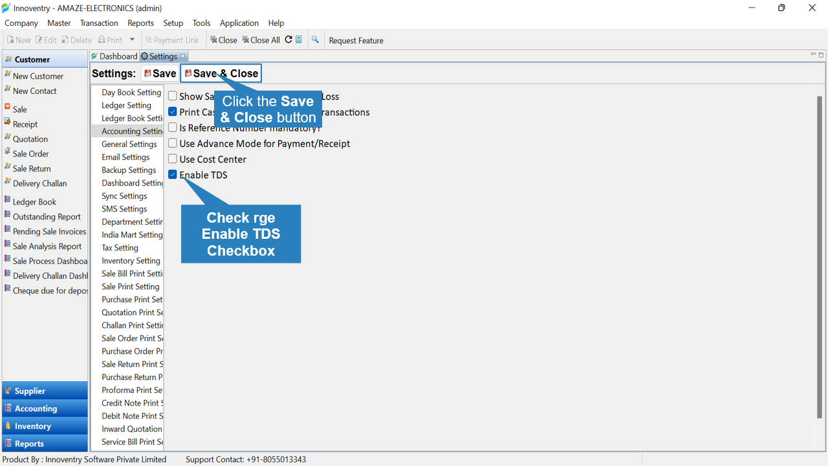Viewport: 828px width, 466px height.
Task: Click the Request Feature link
Action: pos(356,40)
